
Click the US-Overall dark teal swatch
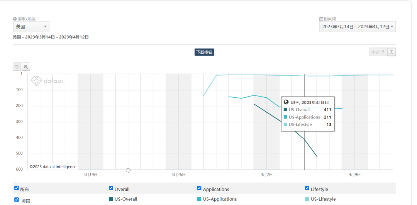click(x=111, y=199)
